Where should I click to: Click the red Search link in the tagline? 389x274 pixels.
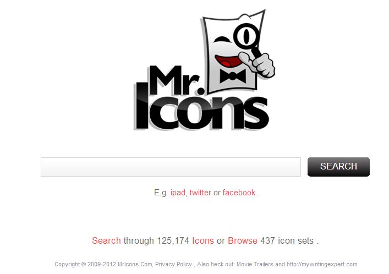click(106, 240)
